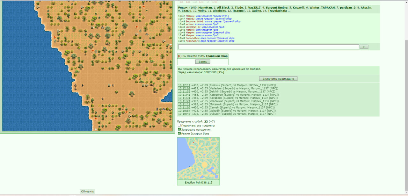Untick the 'Закрывать нападения' checkbox
408x196 pixels.
click(x=179, y=129)
